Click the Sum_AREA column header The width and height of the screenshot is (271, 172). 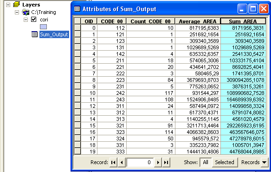[x=243, y=21]
